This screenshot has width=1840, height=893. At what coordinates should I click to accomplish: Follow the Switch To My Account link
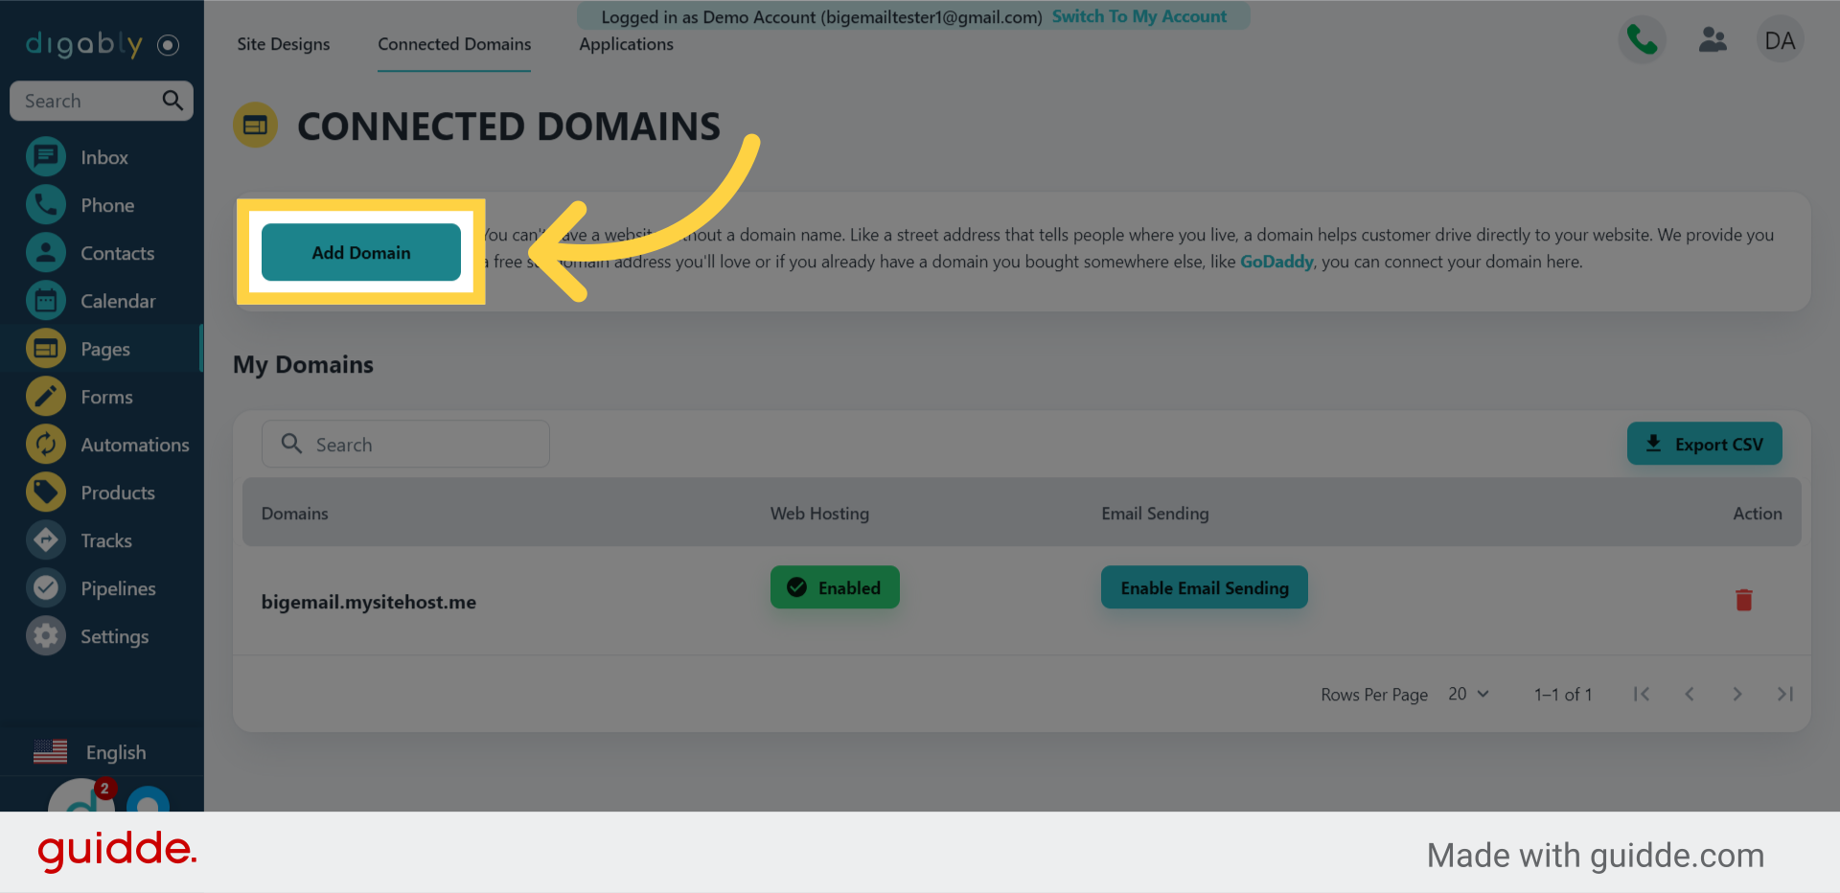[x=1139, y=16]
